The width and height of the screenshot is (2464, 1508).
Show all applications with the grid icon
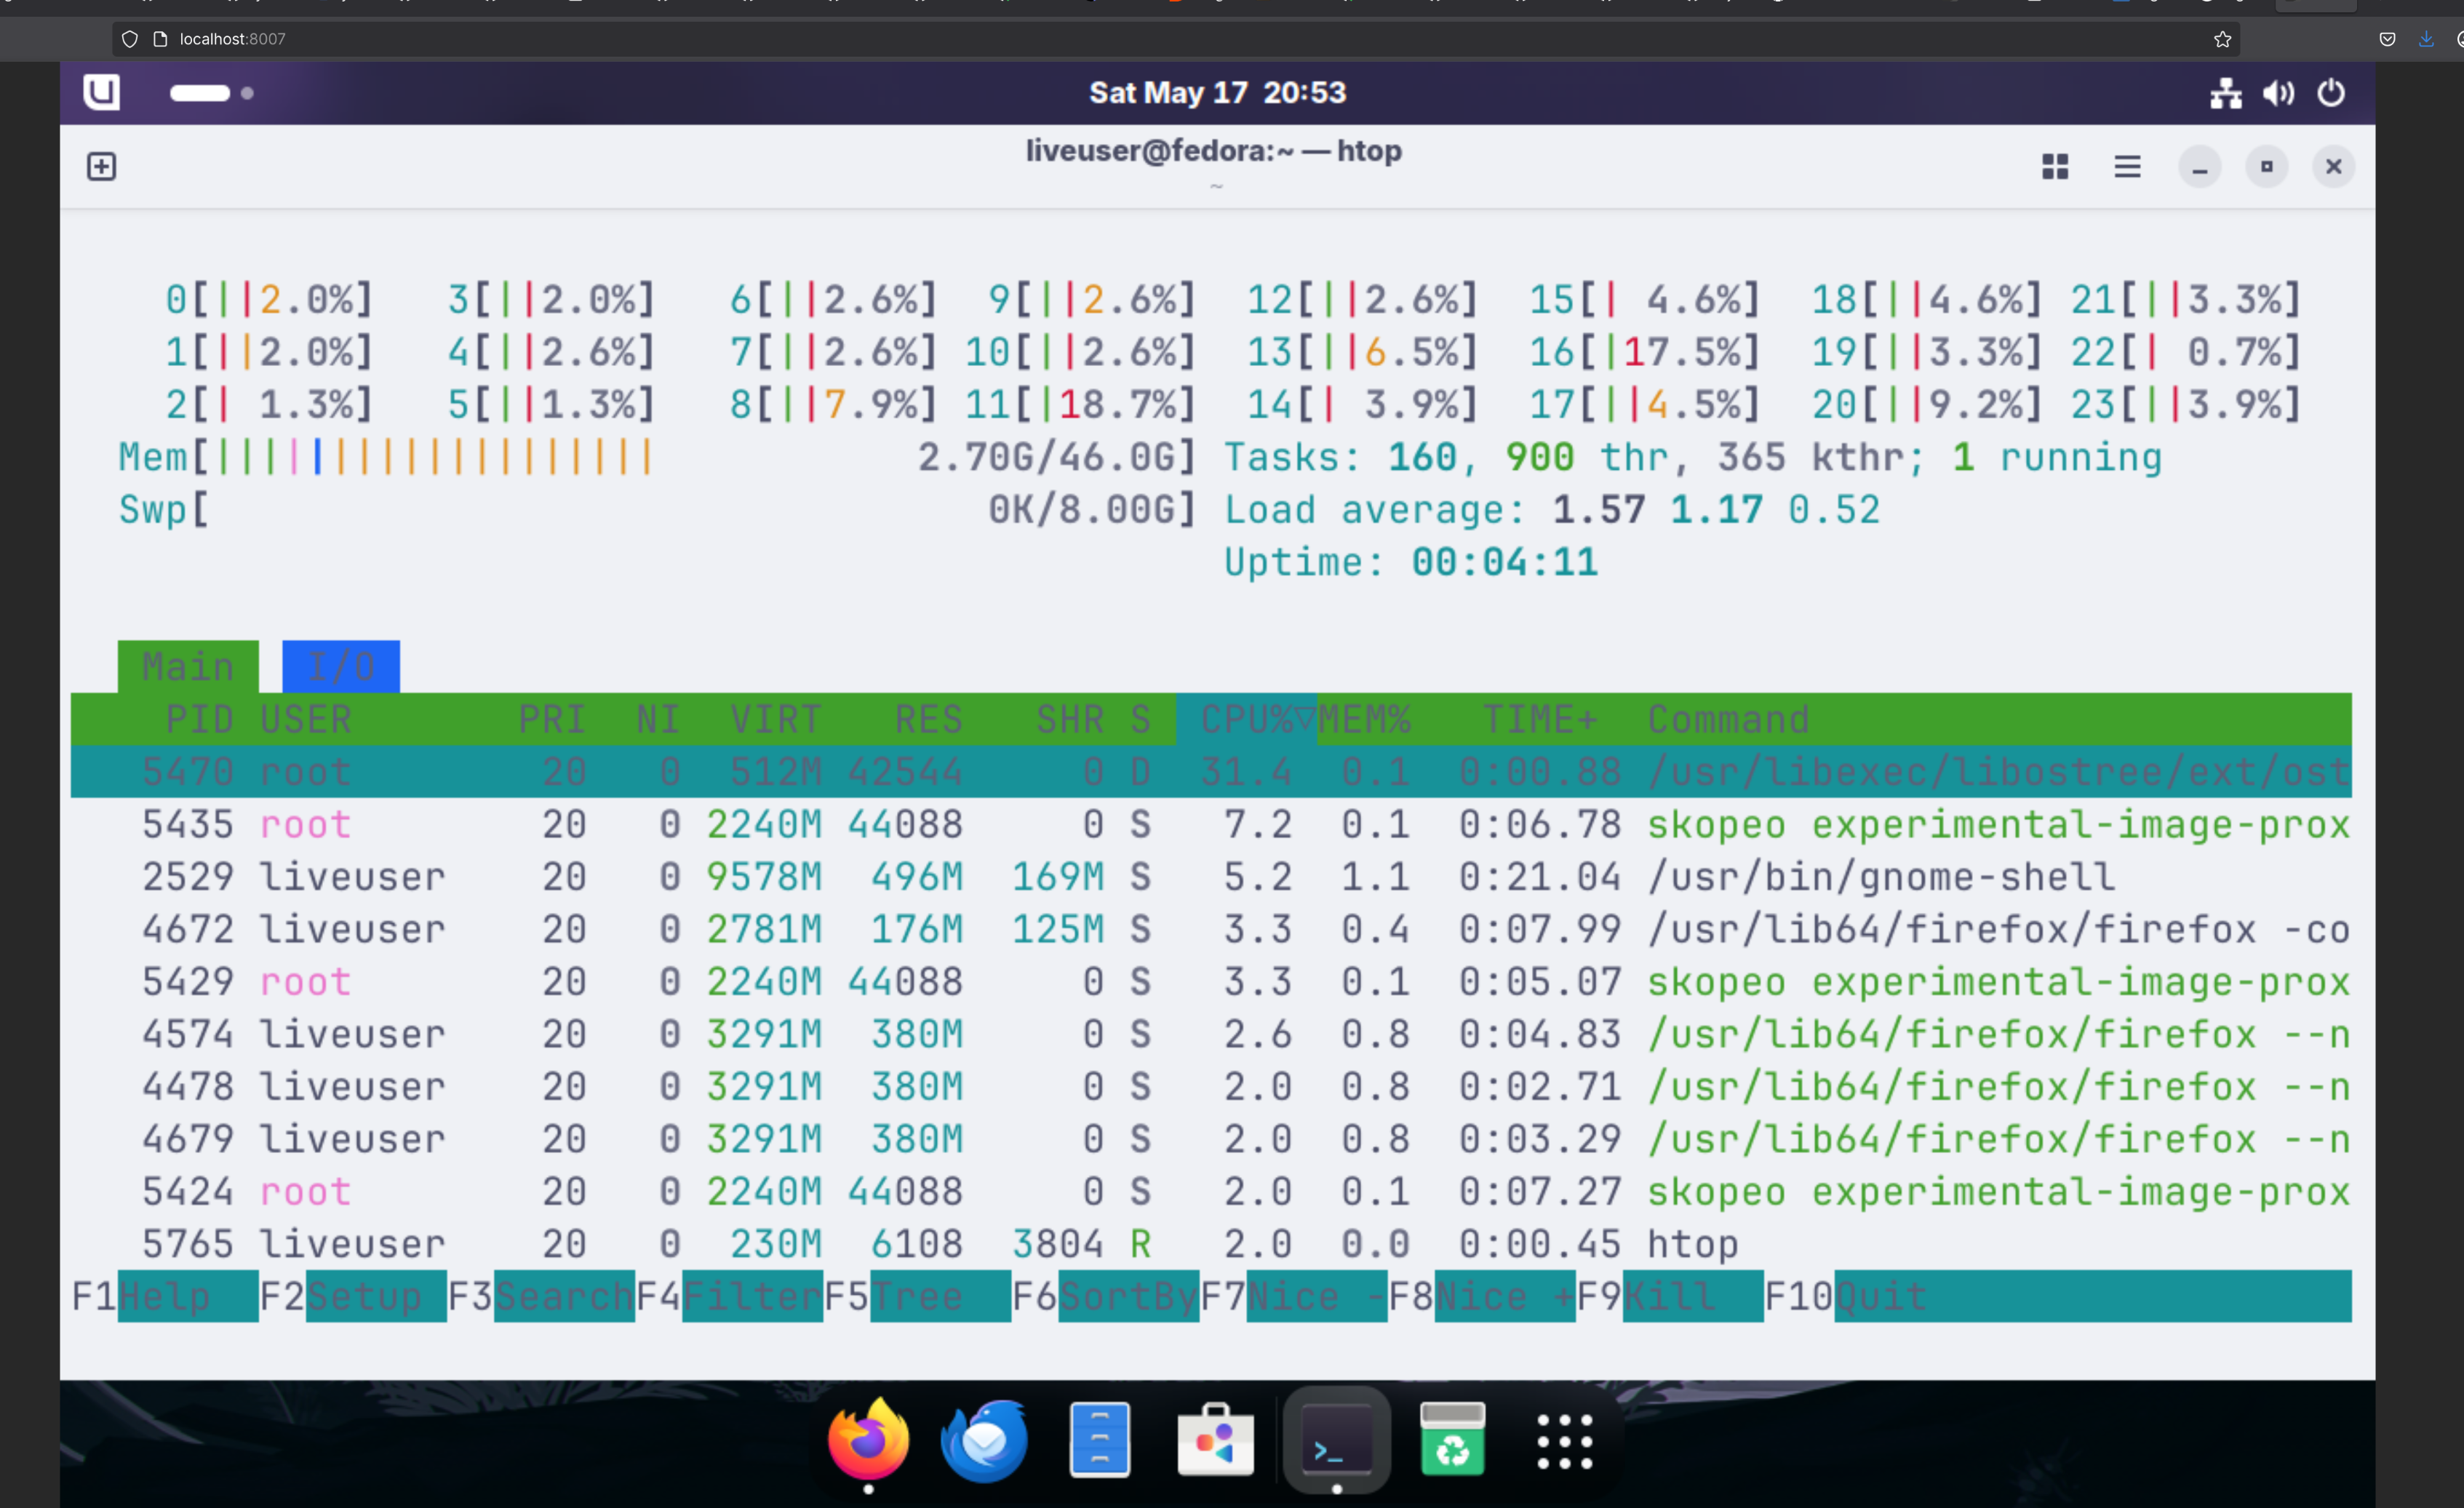tap(1564, 1441)
